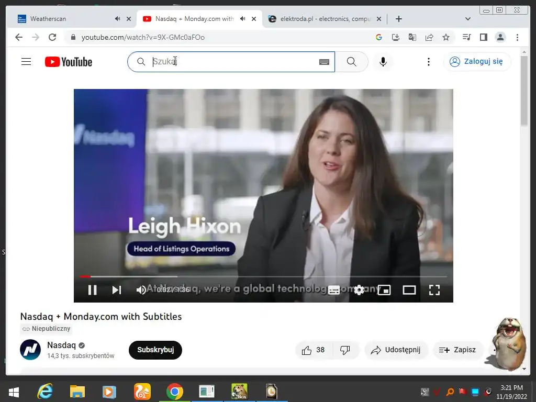Launch Internet Explorer from taskbar
This screenshot has height=402, width=536.
[x=45, y=392]
